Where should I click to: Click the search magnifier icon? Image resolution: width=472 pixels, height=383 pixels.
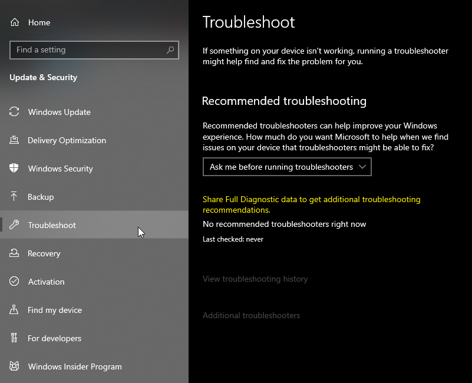[x=170, y=50]
